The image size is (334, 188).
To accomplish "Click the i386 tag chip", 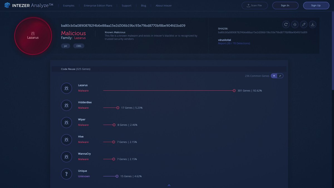I will 79,46.
